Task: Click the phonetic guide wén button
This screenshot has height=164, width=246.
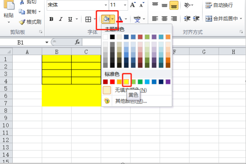Action: pyautogui.click(x=137, y=19)
